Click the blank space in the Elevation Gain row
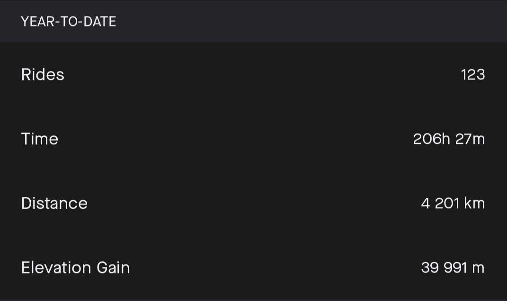 coord(275,268)
